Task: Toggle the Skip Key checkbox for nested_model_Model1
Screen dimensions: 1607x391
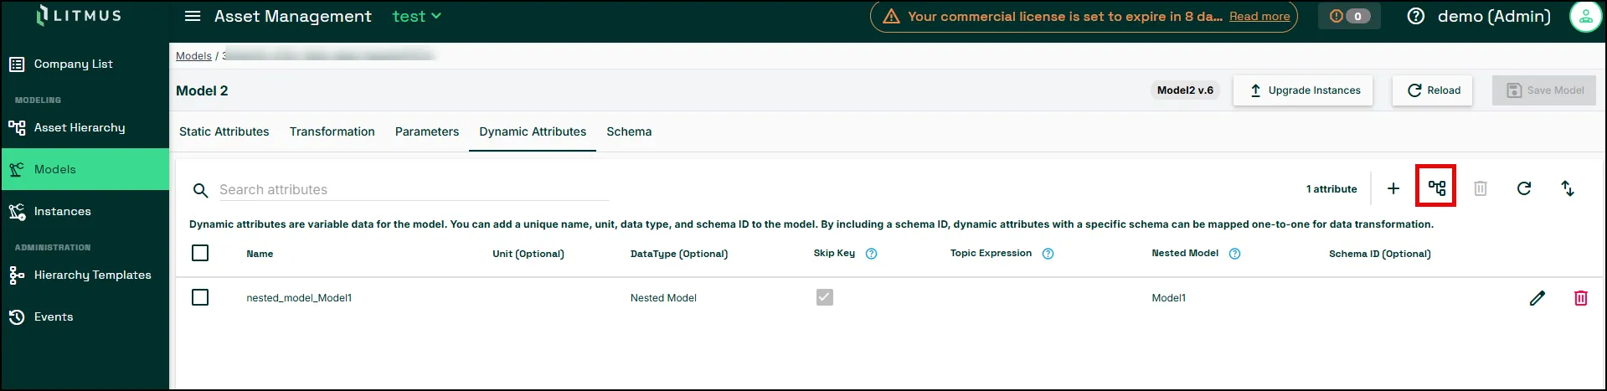Action: click(x=825, y=297)
